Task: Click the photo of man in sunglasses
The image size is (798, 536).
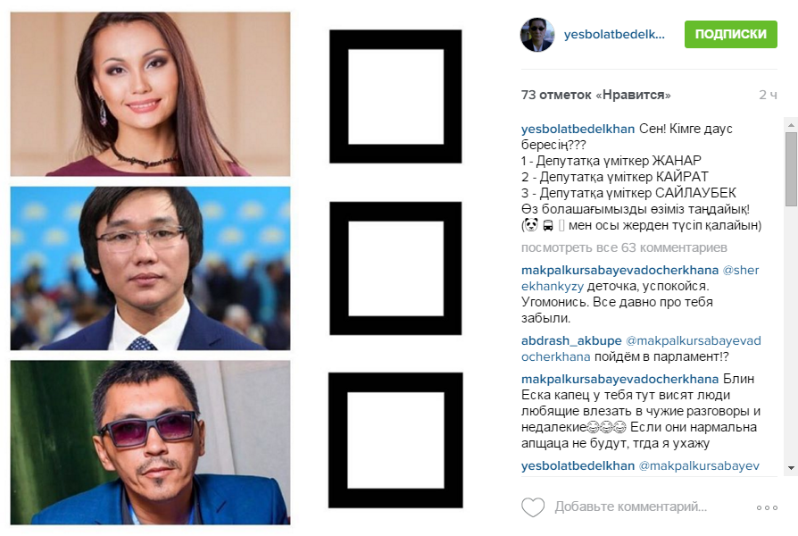Action: click(150, 442)
